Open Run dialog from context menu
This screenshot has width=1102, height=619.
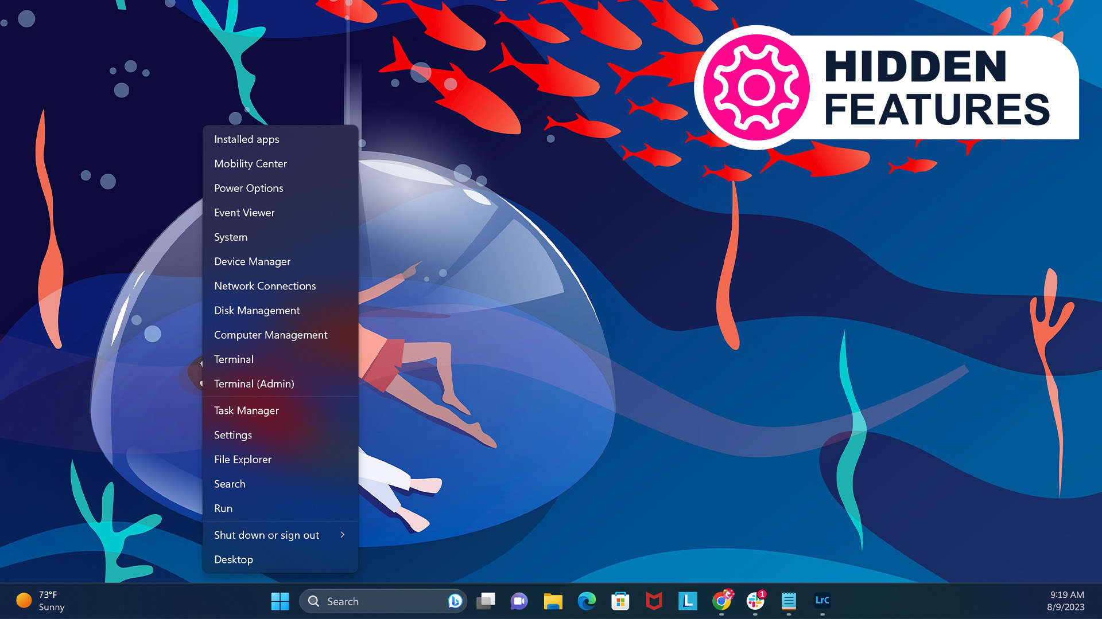(x=223, y=508)
